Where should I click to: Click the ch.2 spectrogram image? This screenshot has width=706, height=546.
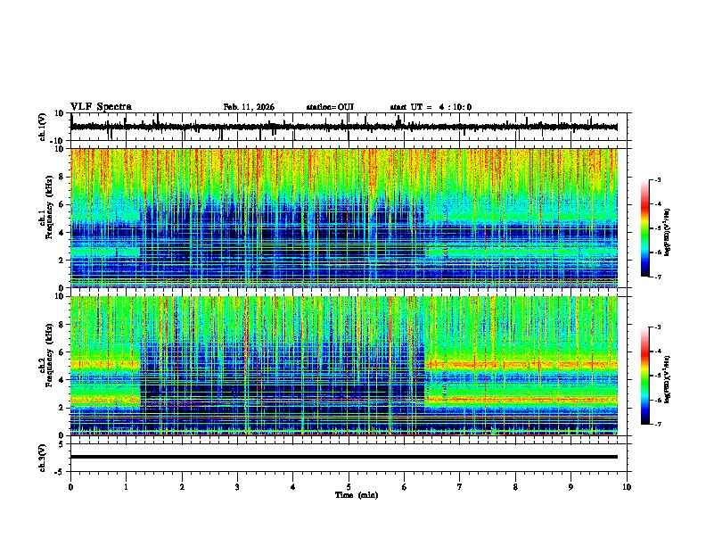(x=344, y=366)
